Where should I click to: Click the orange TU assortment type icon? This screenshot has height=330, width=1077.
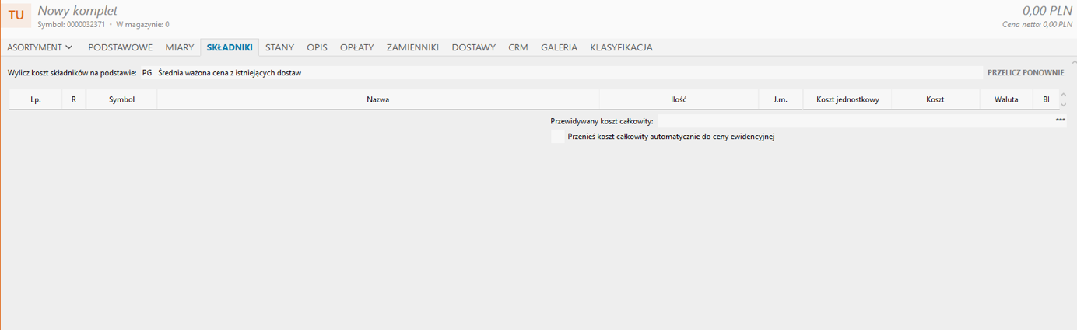16,15
